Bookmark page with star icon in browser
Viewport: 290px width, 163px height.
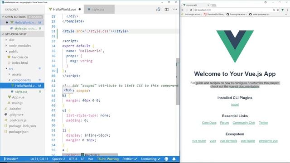click(278, 10)
